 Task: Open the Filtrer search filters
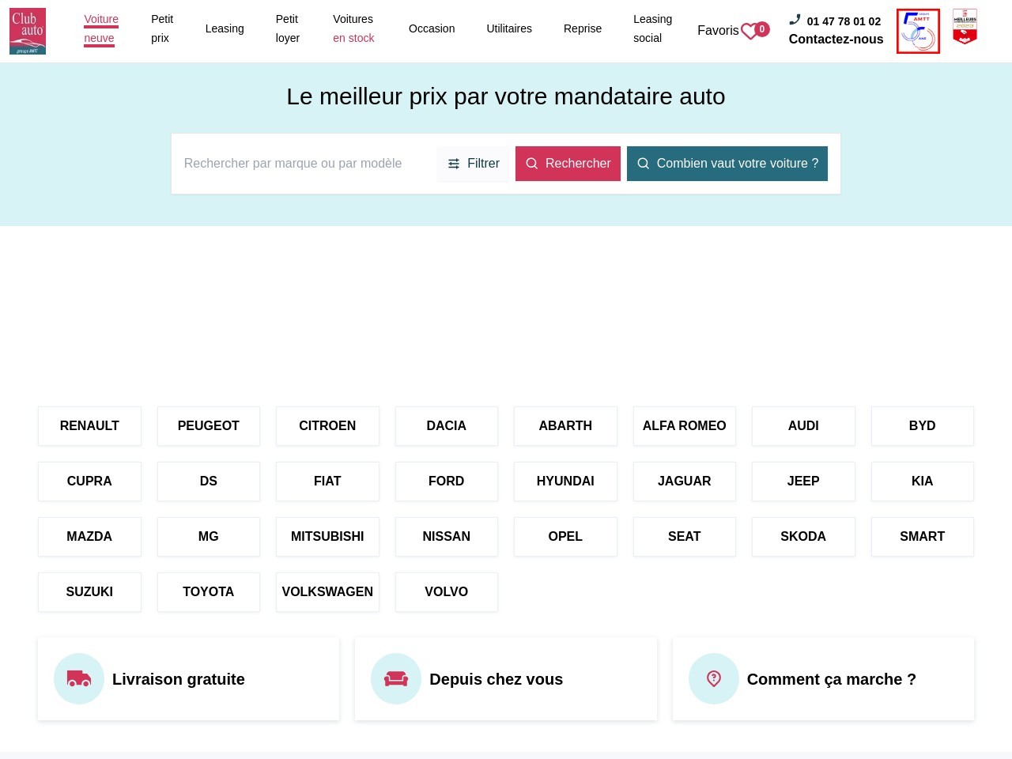click(474, 164)
